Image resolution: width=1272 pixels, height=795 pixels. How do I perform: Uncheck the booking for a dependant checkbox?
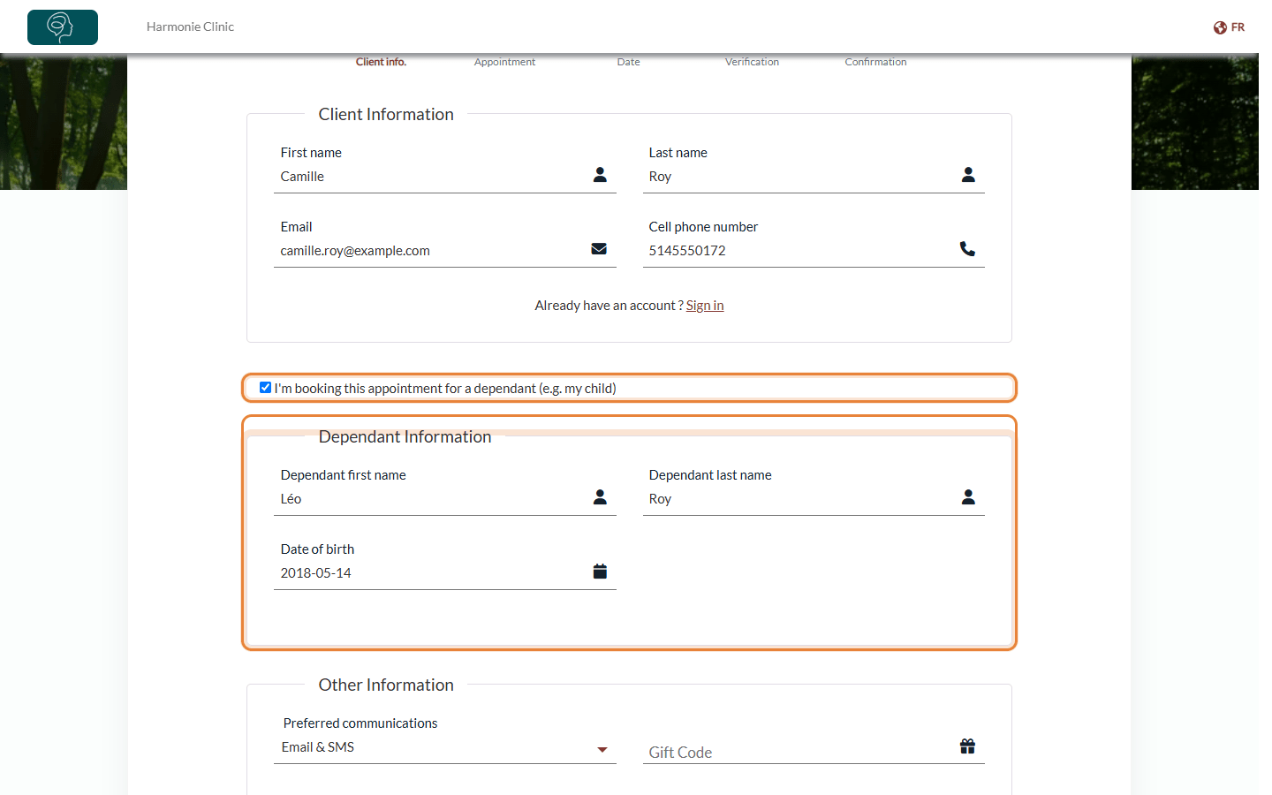click(x=265, y=388)
